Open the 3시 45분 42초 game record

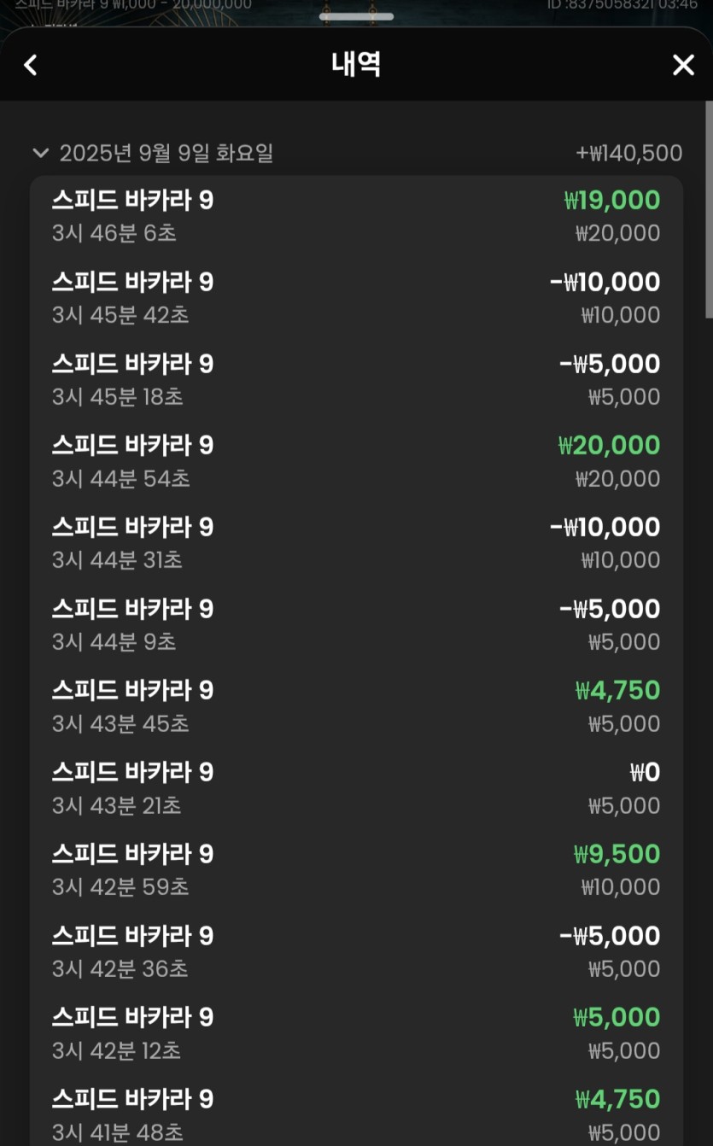click(356, 298)
